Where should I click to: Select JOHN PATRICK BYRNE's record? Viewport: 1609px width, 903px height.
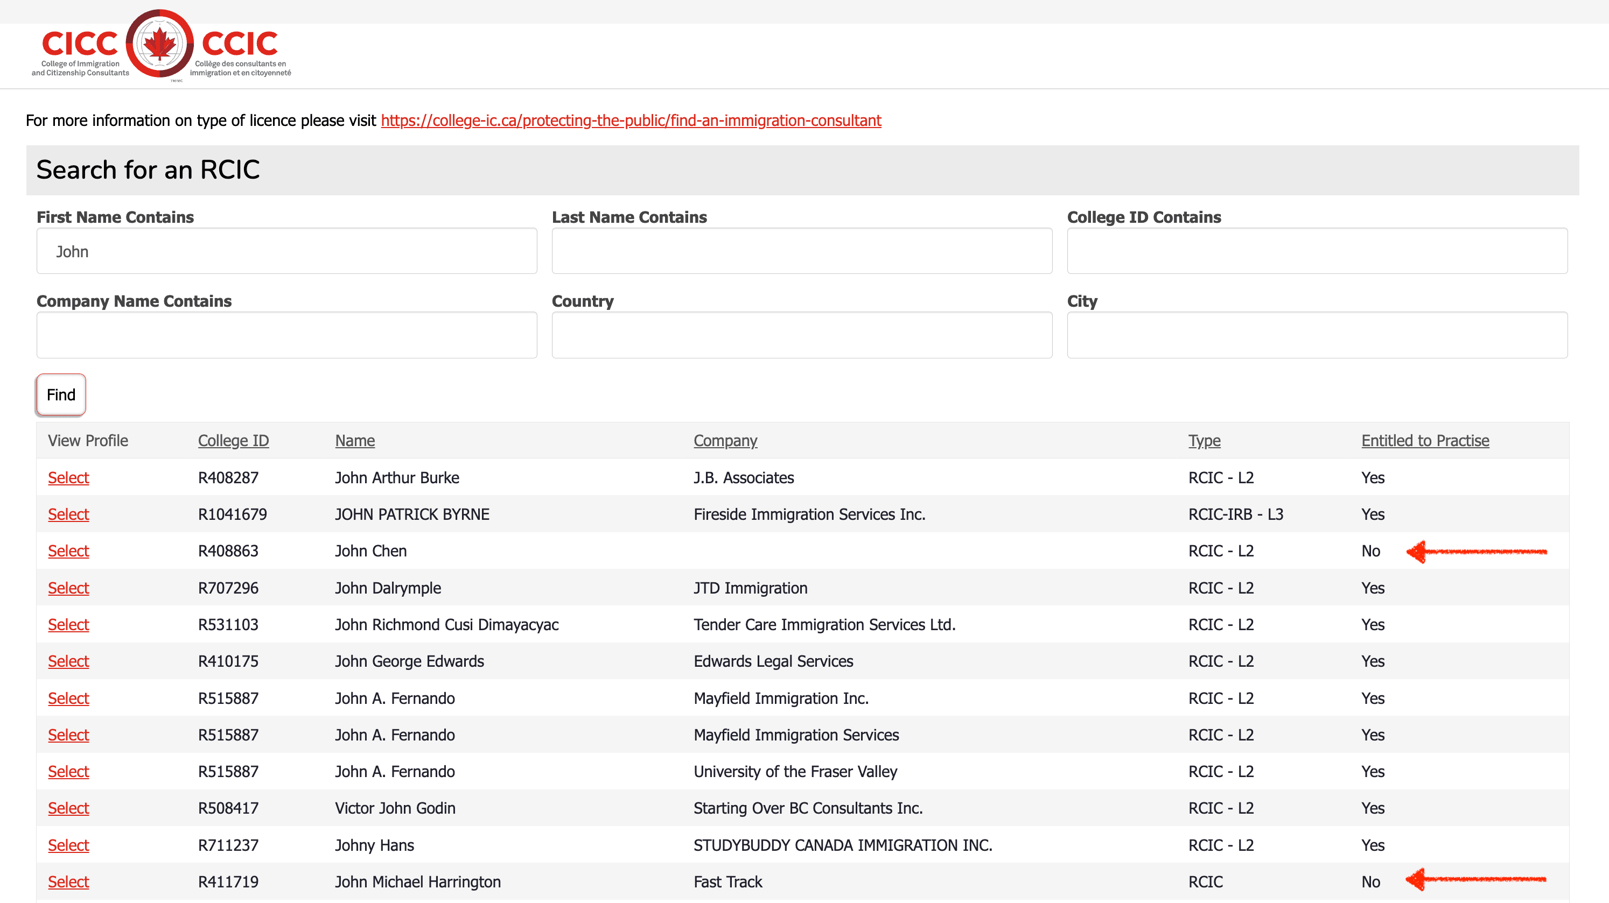pos(68,514)
